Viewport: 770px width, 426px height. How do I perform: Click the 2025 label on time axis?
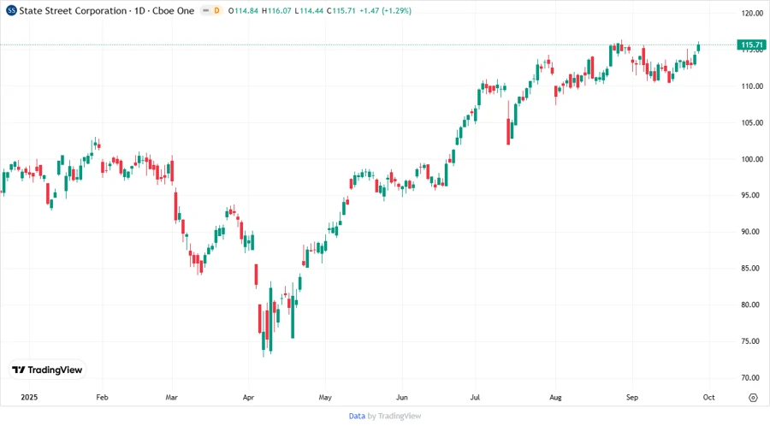coord(29,397)
